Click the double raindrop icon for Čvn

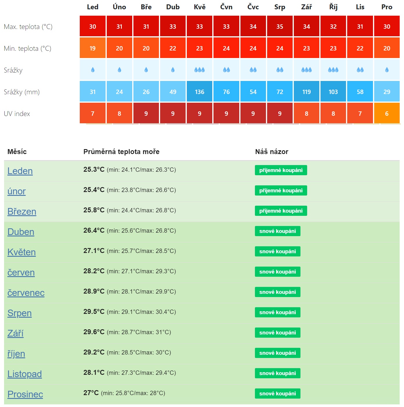[x=226, y=70]
